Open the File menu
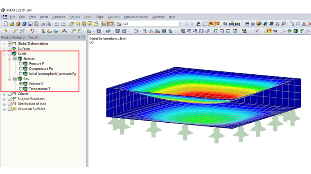 13,17
